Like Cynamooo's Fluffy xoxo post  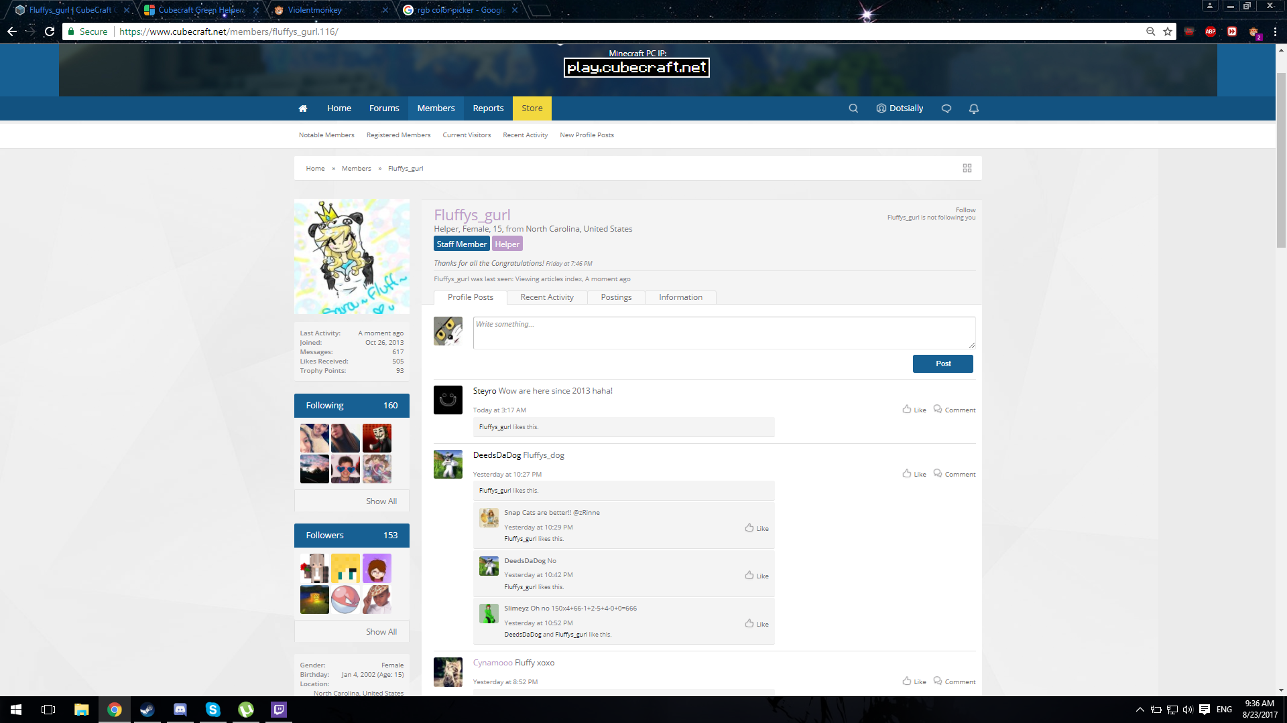point(914,681)
